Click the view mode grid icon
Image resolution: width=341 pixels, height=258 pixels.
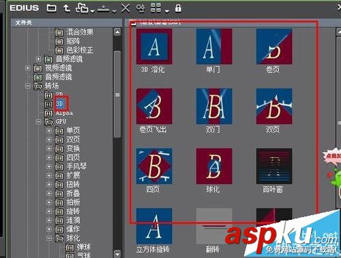155,8
